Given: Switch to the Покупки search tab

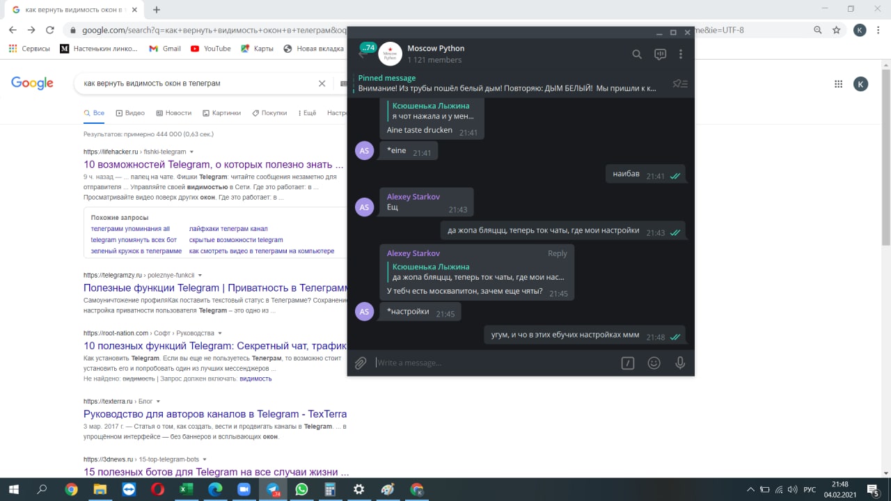Looking at the screenshot, I should coord(269,113).
